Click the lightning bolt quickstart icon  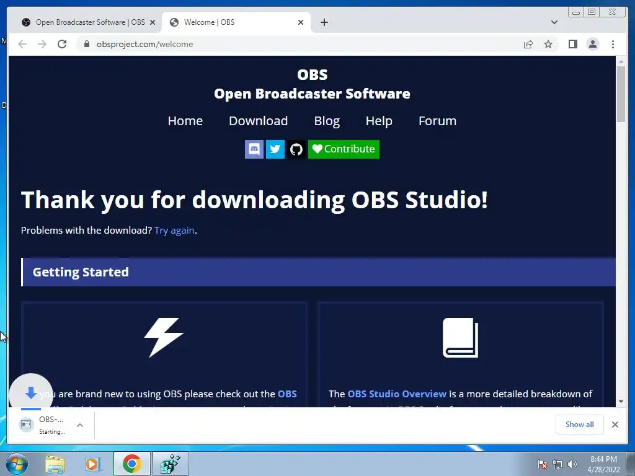coord(164,338)
